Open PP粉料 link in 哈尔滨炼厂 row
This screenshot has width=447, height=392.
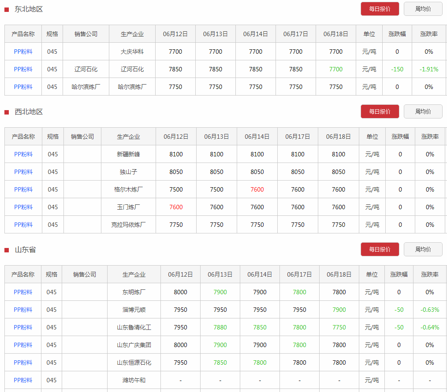coord(23,87)
